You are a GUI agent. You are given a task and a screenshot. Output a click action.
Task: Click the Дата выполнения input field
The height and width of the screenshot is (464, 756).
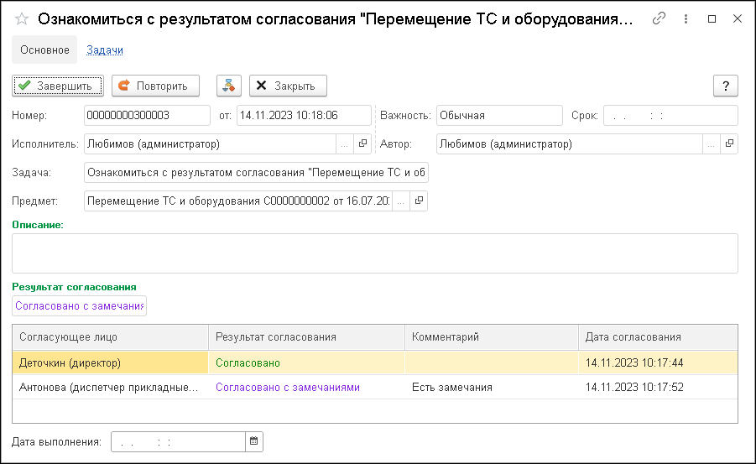click(x=178, y=441)
